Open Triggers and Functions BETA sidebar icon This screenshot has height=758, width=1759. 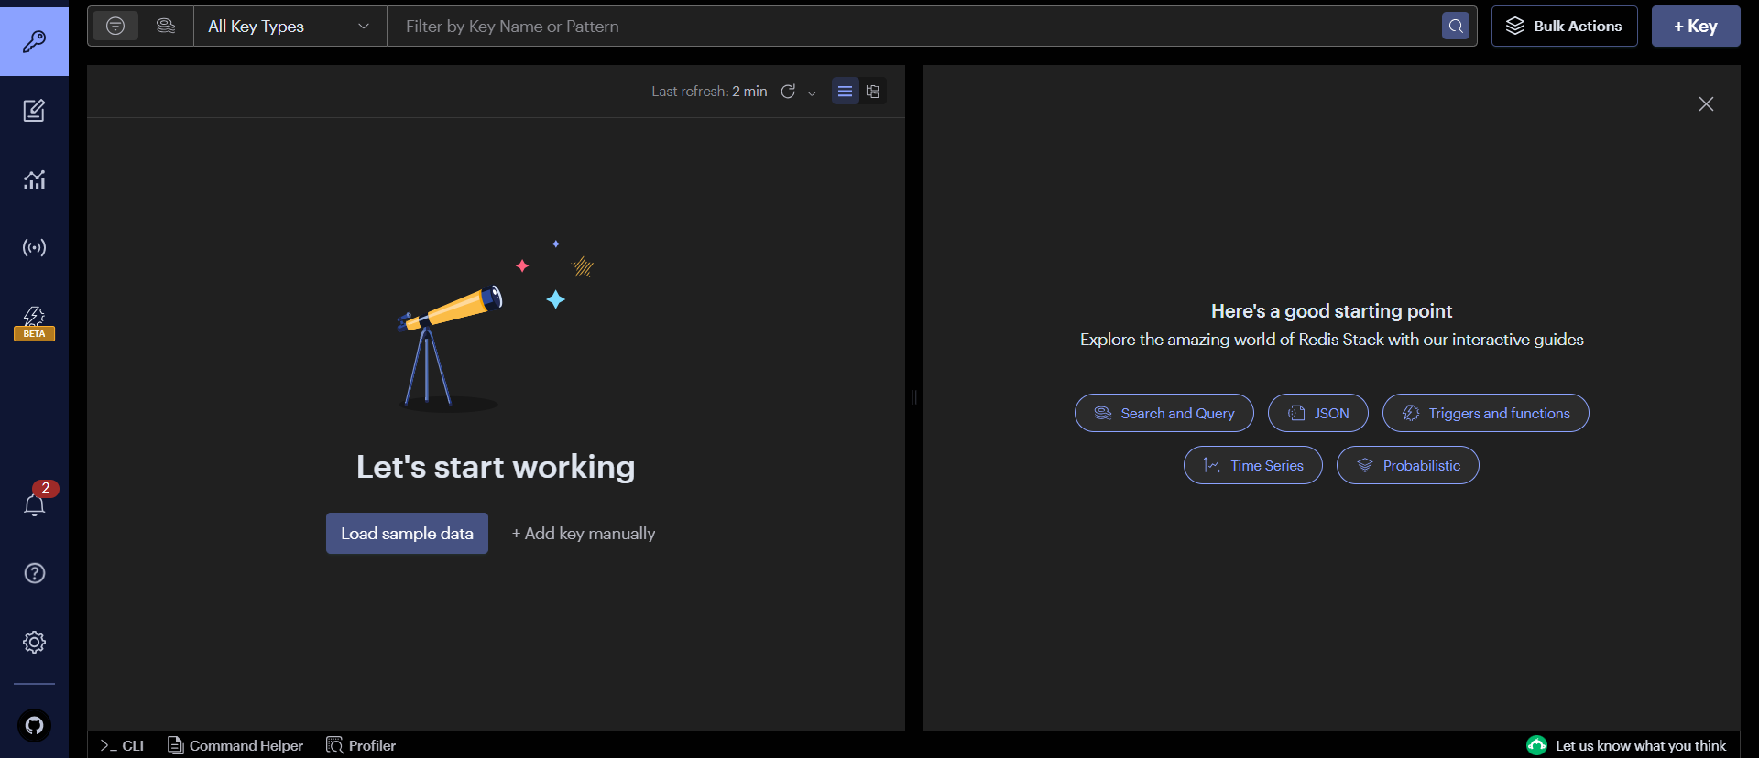click(x=34, y=323)
